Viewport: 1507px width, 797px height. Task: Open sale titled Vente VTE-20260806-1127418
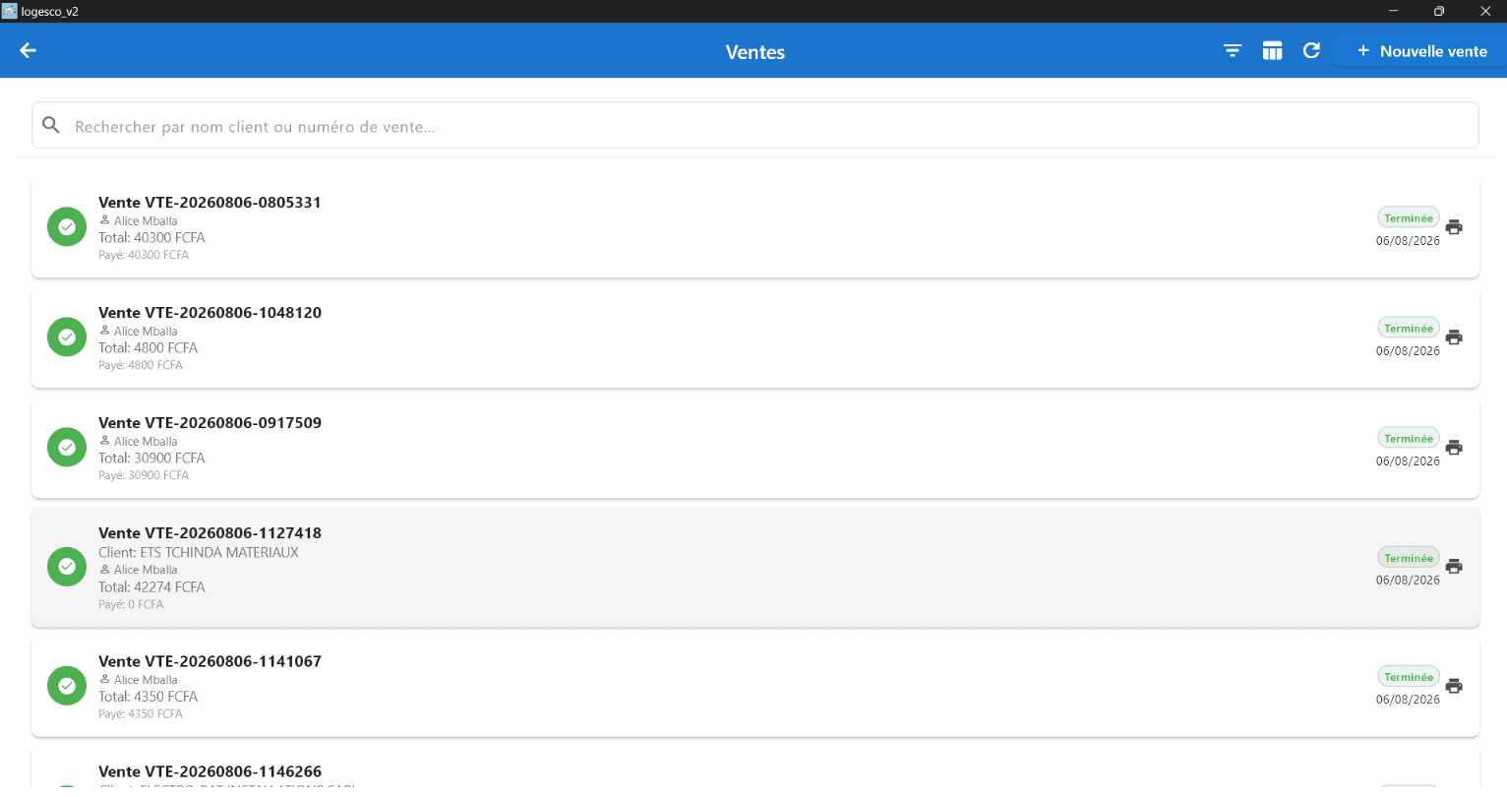tap(210, 533)
